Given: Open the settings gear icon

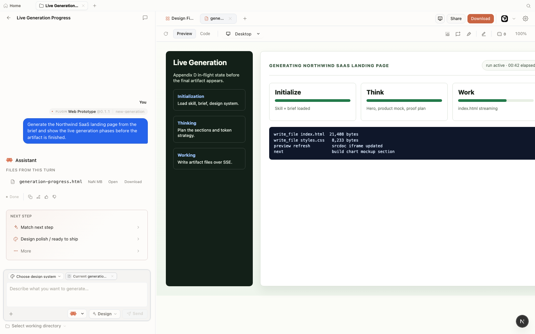Looking at the screenshot, I should point(525,19).
